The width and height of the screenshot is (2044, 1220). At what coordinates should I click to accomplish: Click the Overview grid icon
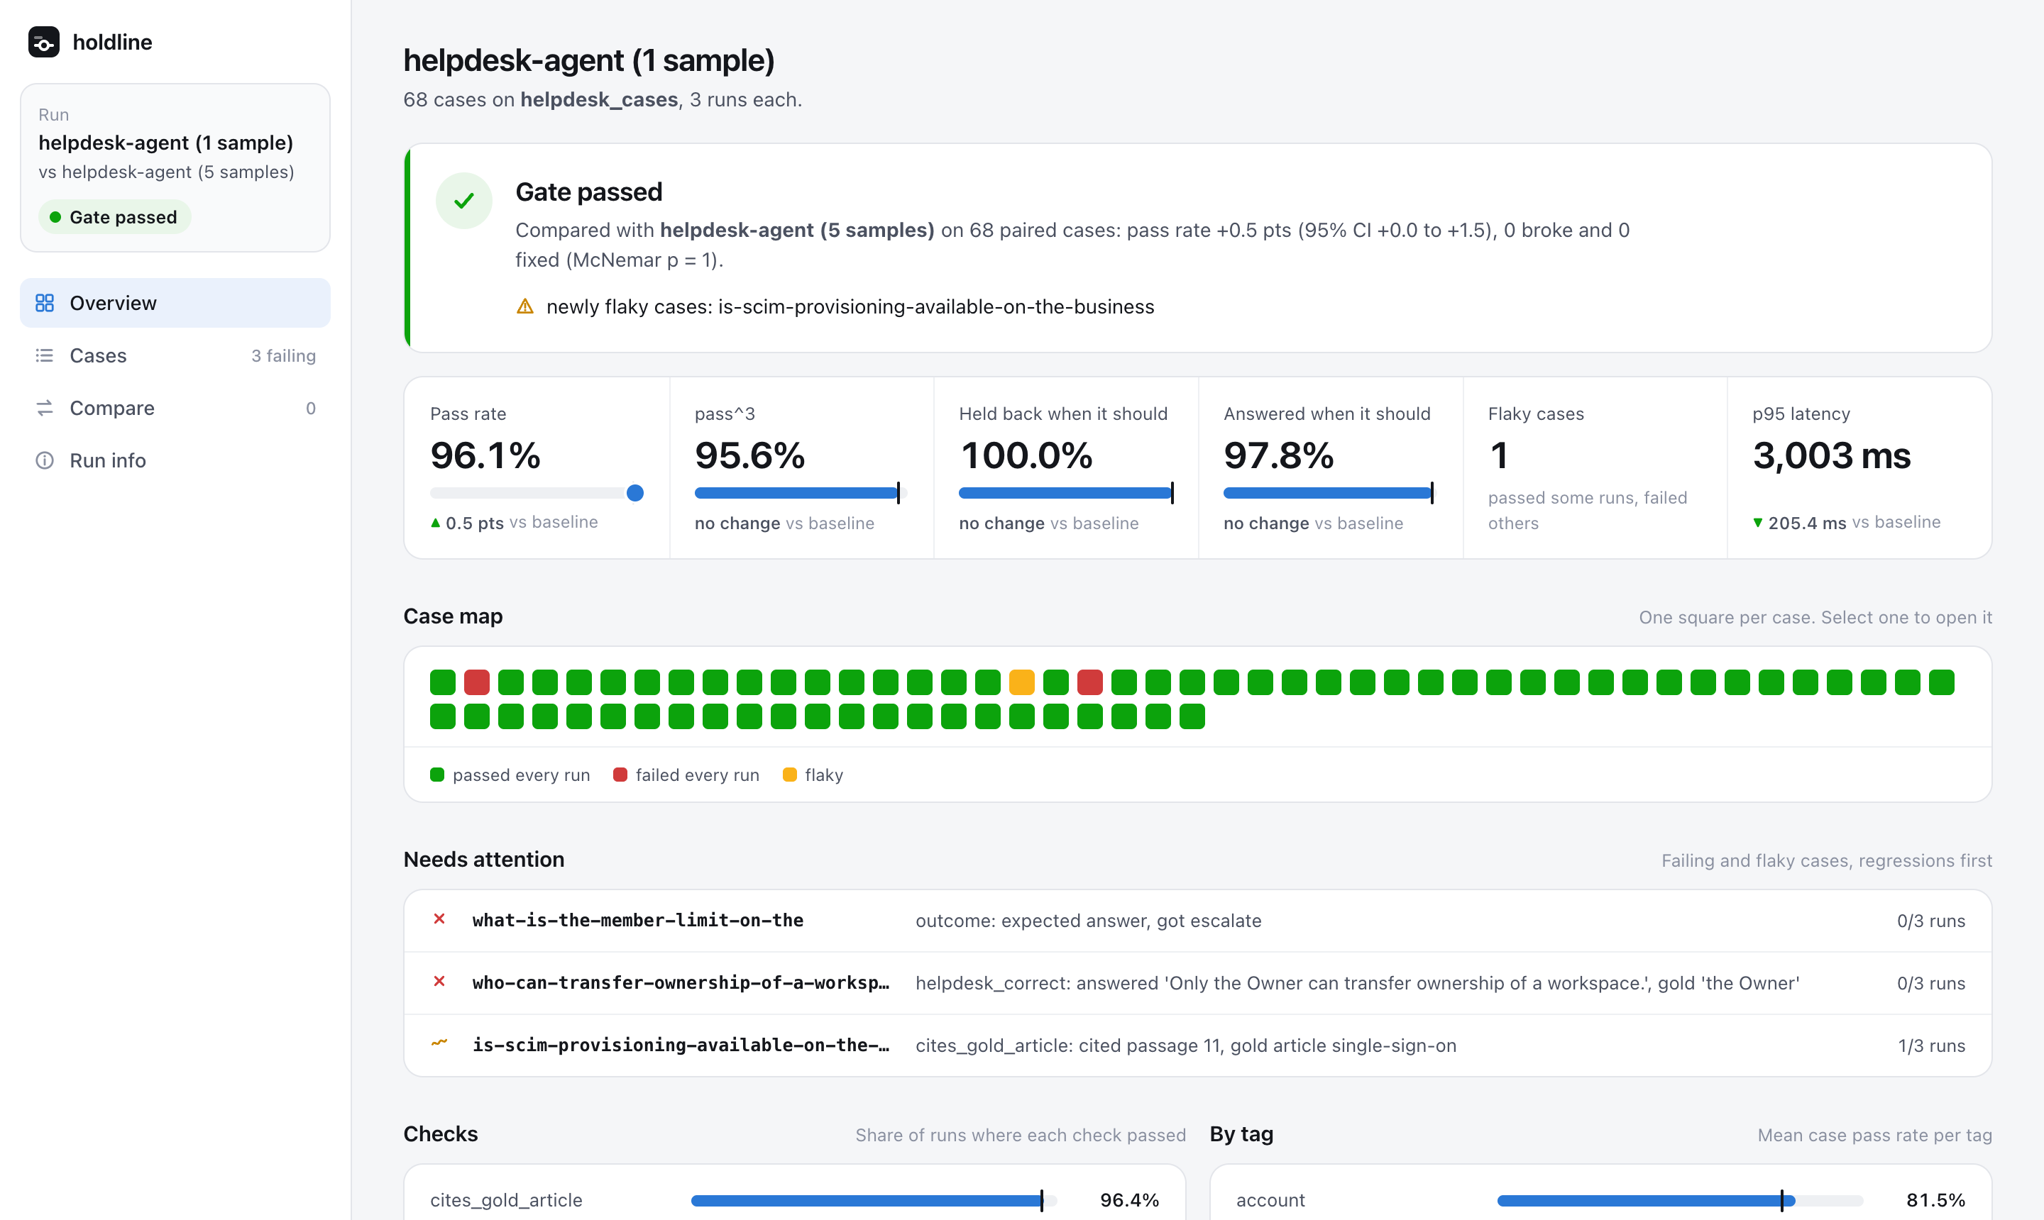pyautogui.click(x=45, y=304)
